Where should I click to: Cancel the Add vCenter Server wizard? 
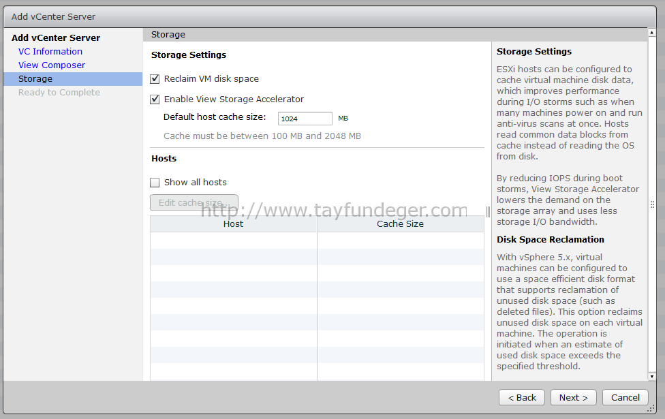coord(625,397)
